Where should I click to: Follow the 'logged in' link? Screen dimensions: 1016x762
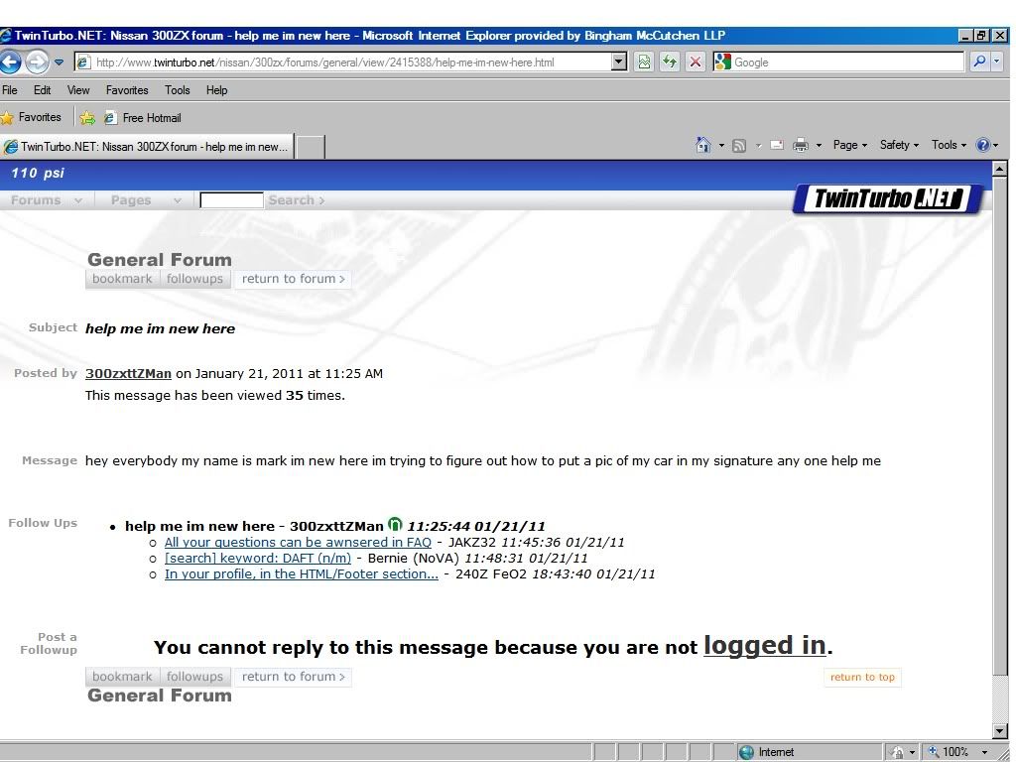pyautogui.click(x=764, y=646)
